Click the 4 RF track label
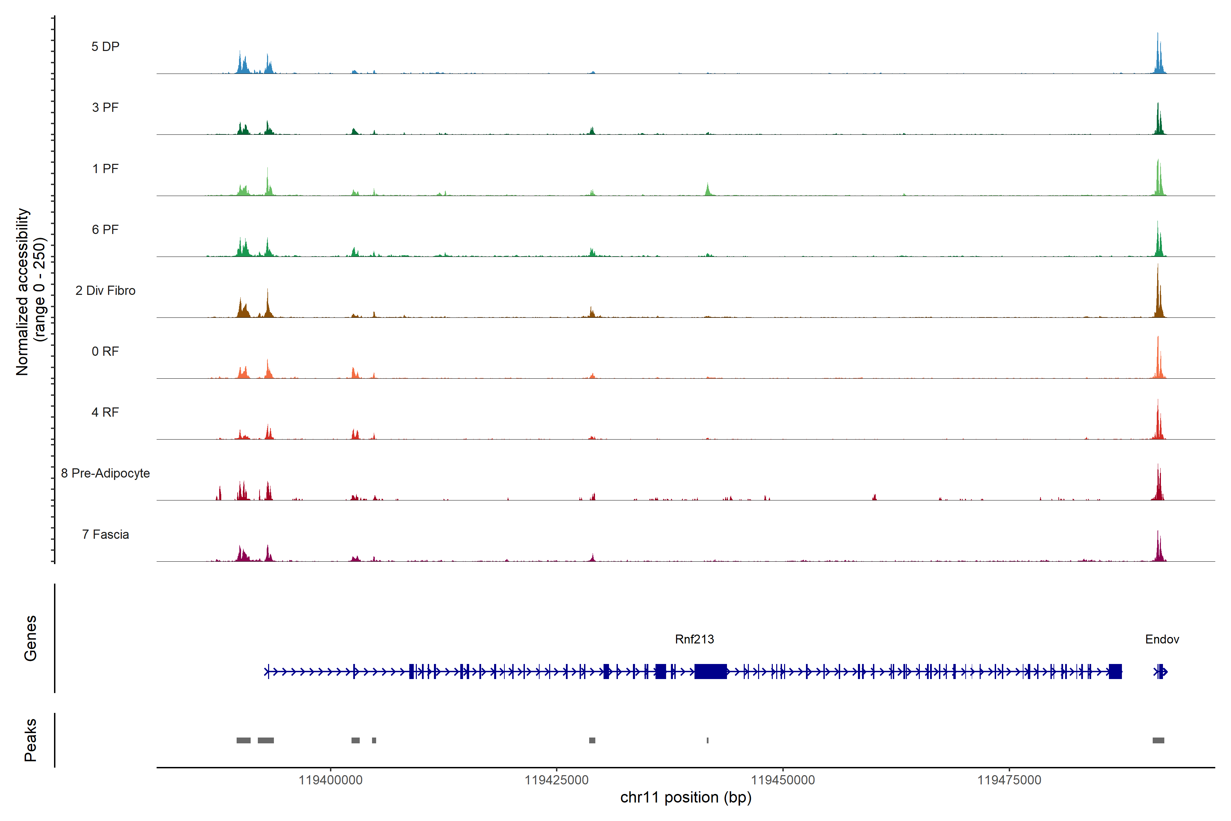 click(105, 412)
